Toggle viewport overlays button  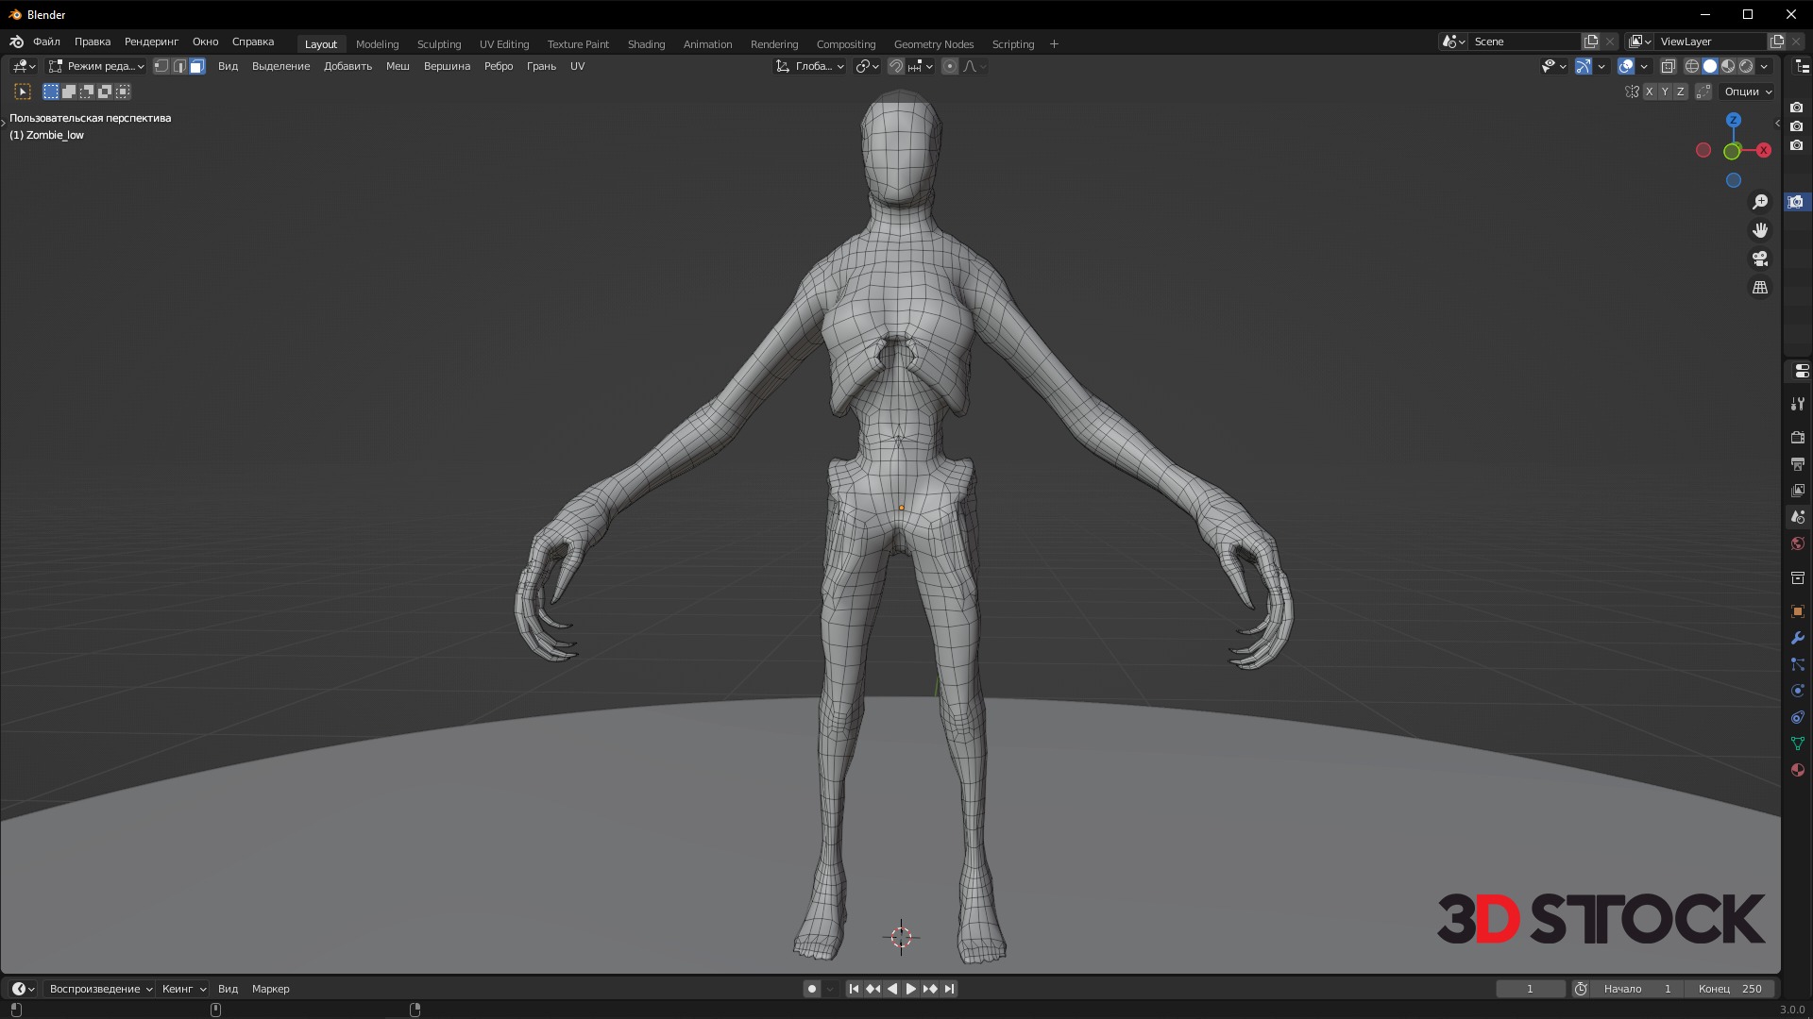(x=1626, y=66)
